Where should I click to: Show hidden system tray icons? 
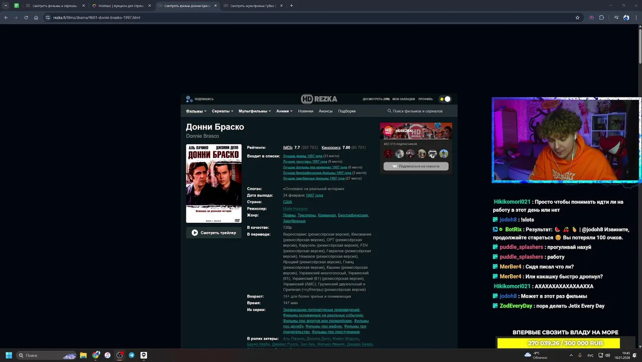point(571,355)
